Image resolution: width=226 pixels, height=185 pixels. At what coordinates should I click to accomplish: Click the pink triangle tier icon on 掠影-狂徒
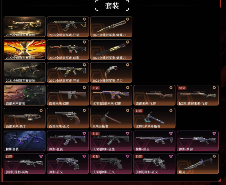[x=84, y=134]
